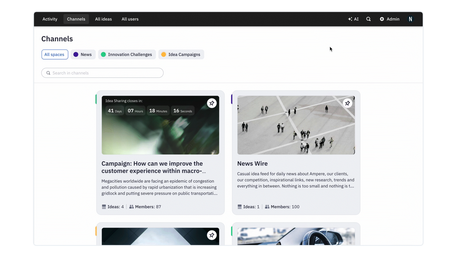Click the 16 Seconds countdown box
457x257 pixels.
pyautogui.click(x=183, y=111)
